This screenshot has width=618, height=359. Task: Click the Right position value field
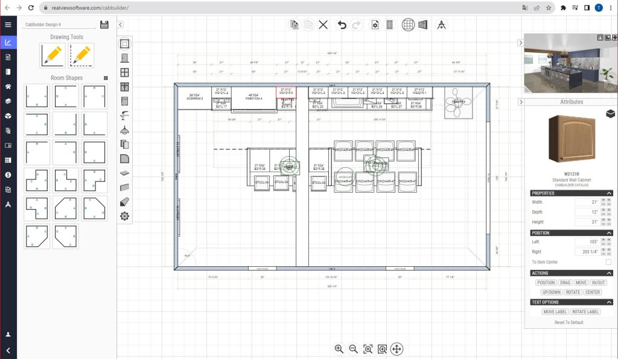[x=587, y=252]
